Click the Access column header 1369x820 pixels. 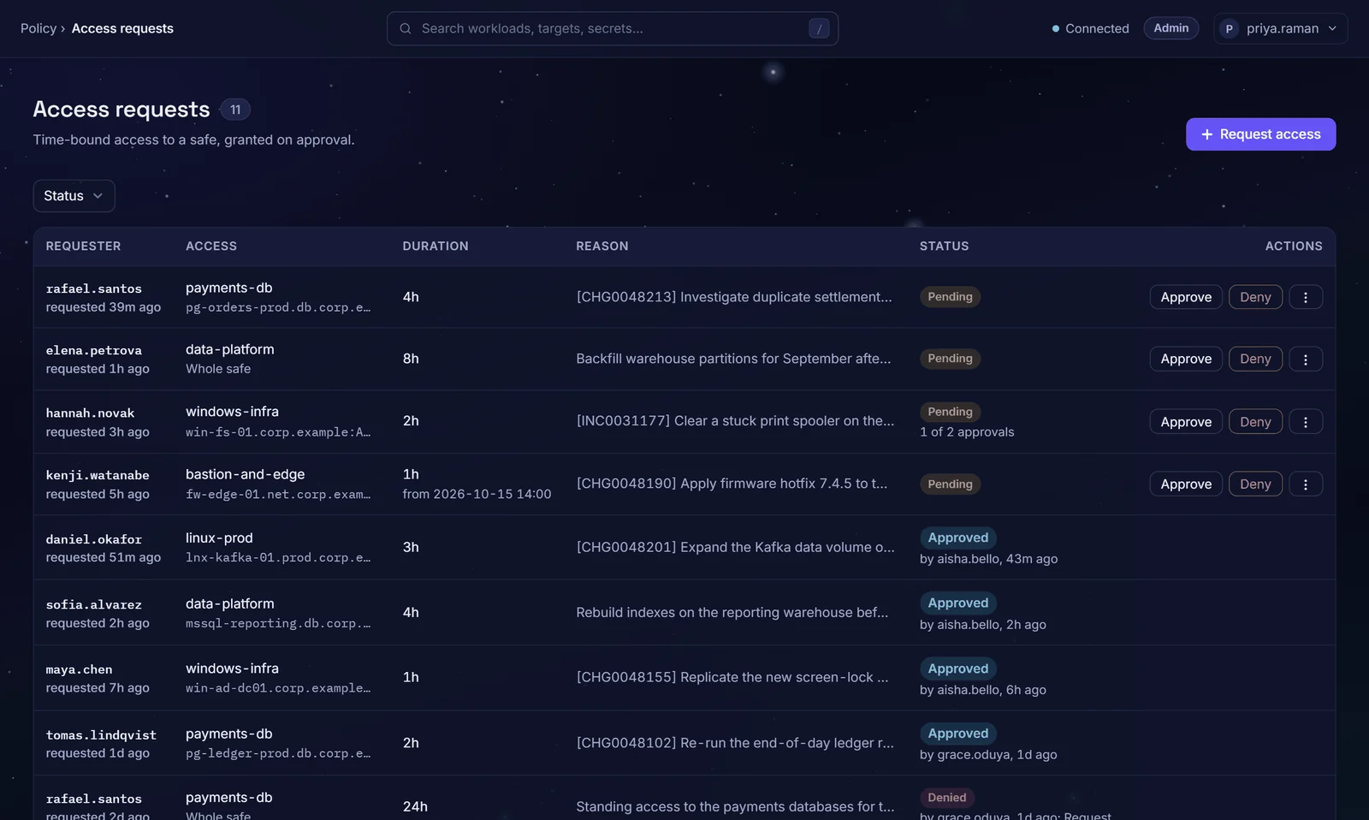[211, 246]
